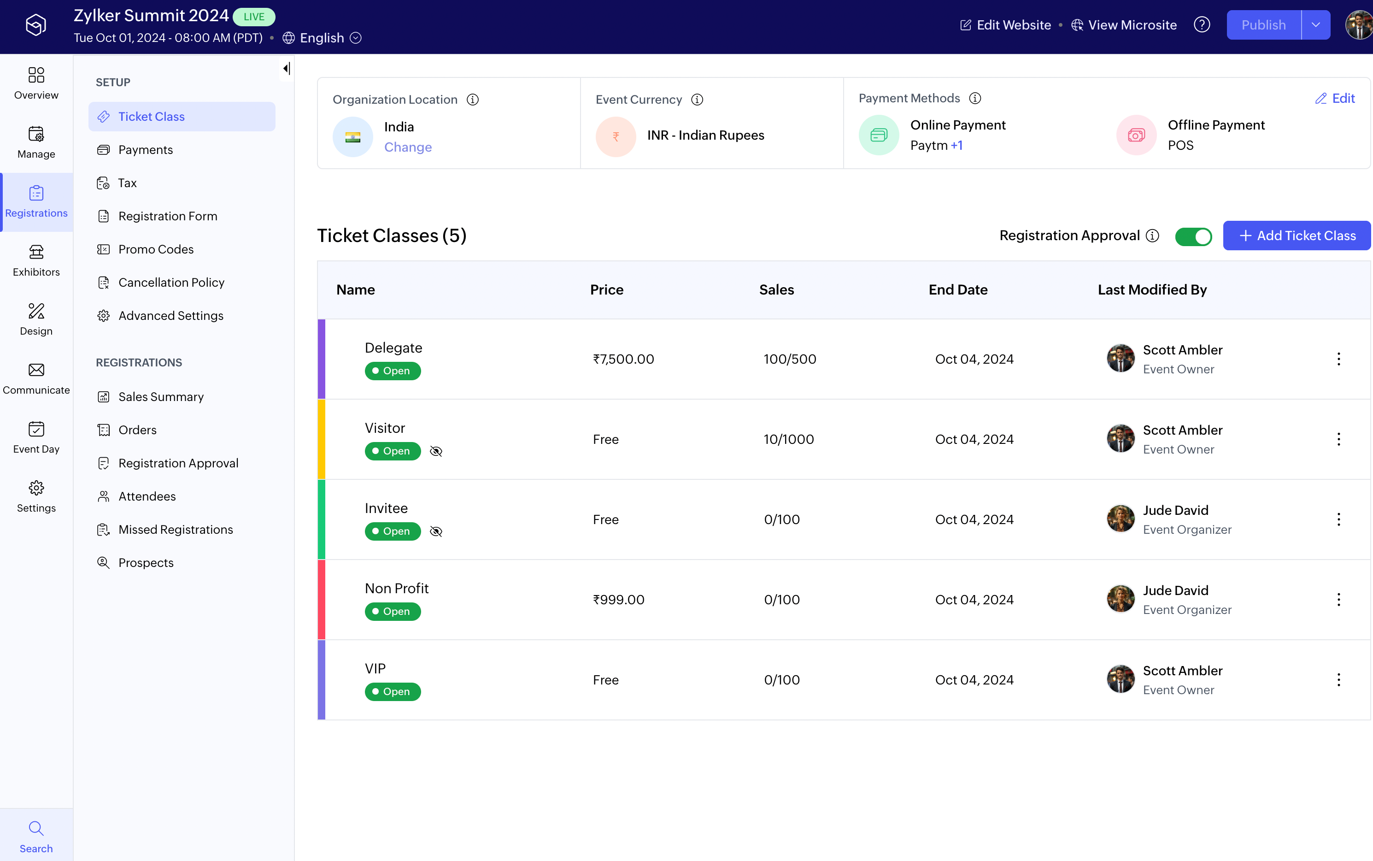Open Promo Codes in Setup menu
1373x861 pixels.
pyautogui.click(x=155, y=249)
